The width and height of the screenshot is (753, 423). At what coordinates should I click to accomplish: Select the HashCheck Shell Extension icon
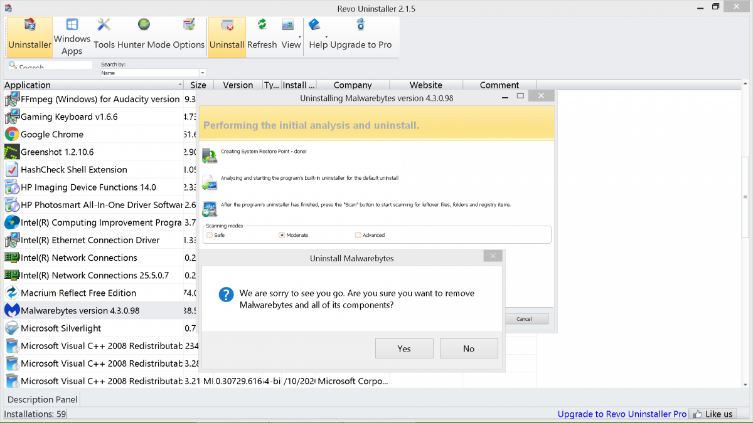(x=12, y=169)
